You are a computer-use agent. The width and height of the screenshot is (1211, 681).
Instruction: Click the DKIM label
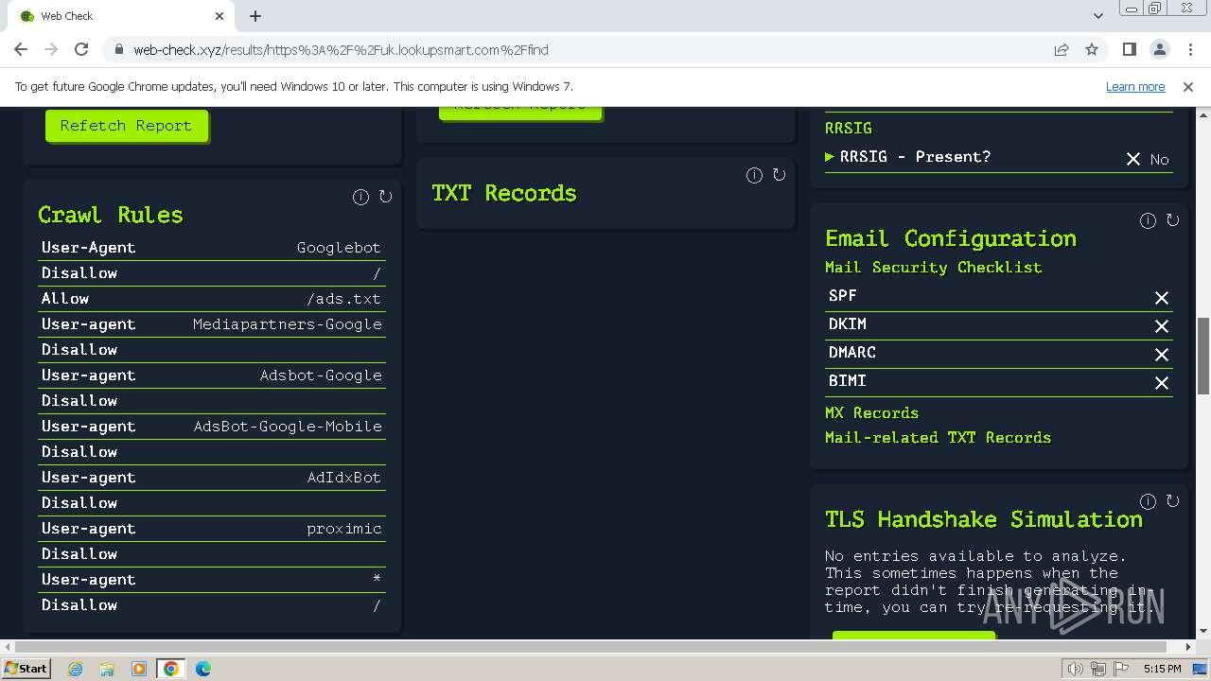click(x=848, y=323)
